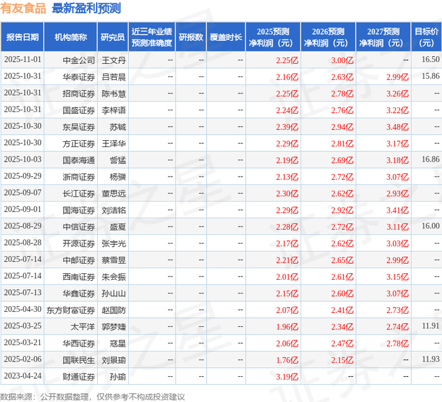Click target price 11.91
The image size is (442, 402).
point(431,326)
